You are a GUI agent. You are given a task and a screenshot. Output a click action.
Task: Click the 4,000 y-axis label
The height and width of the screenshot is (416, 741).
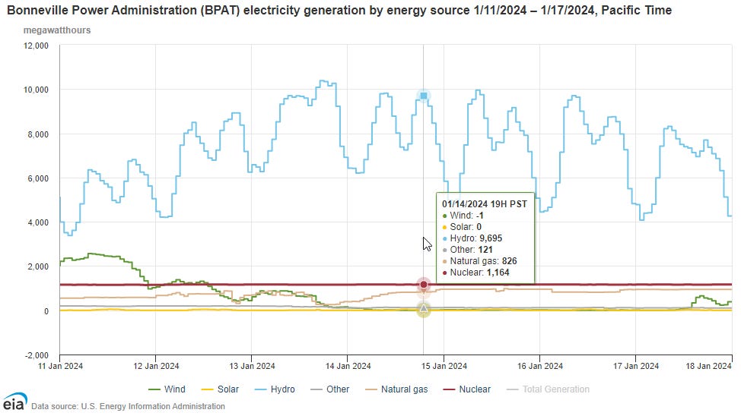38,222
